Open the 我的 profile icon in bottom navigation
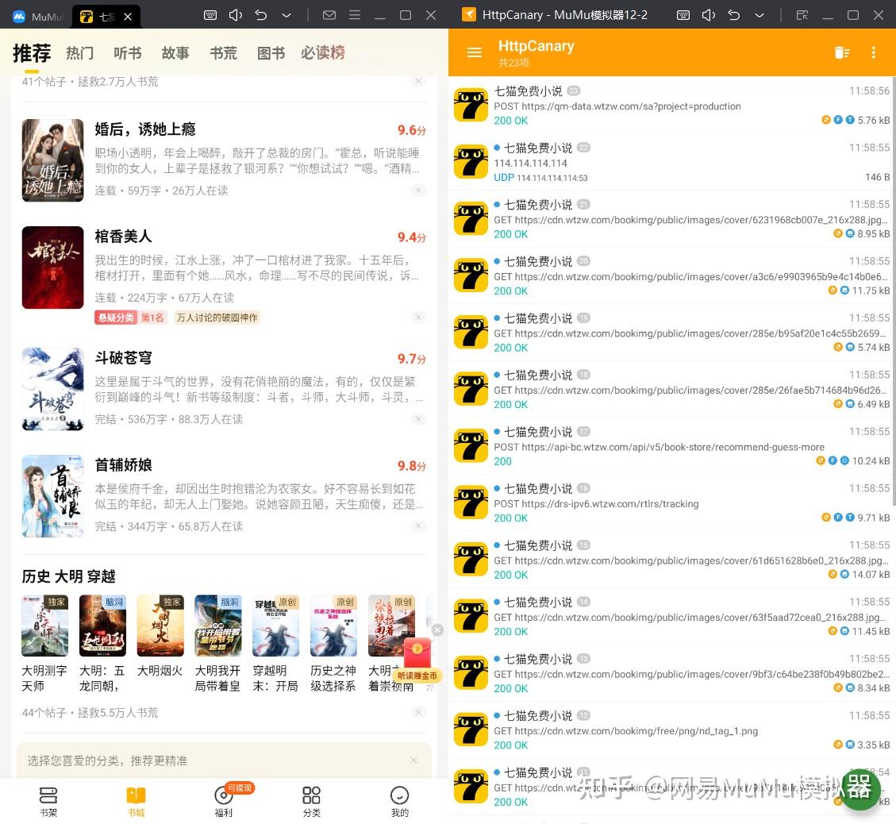The height and width of the screenshot is (824, 896). 399,800
